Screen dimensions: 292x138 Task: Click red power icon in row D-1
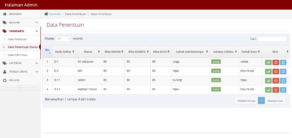click(276, 63)
